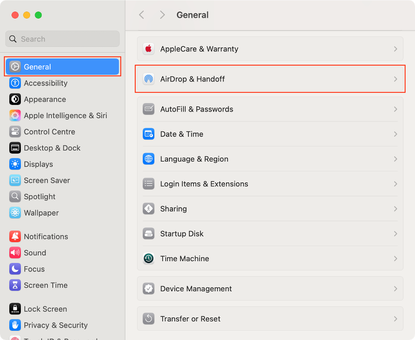Click the Desktop & Dock icon

(15, 148)
